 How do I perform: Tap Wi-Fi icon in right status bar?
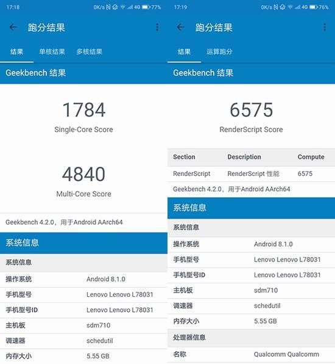[x=290, y=7]
